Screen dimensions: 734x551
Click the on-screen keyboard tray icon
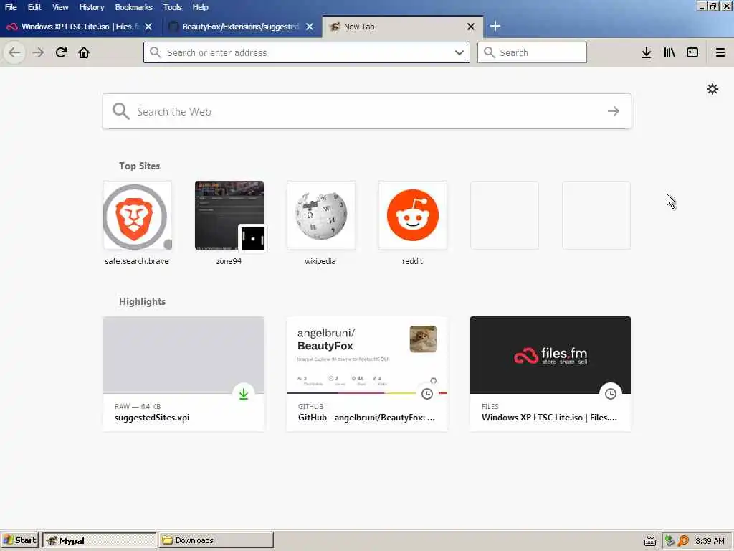649,541
